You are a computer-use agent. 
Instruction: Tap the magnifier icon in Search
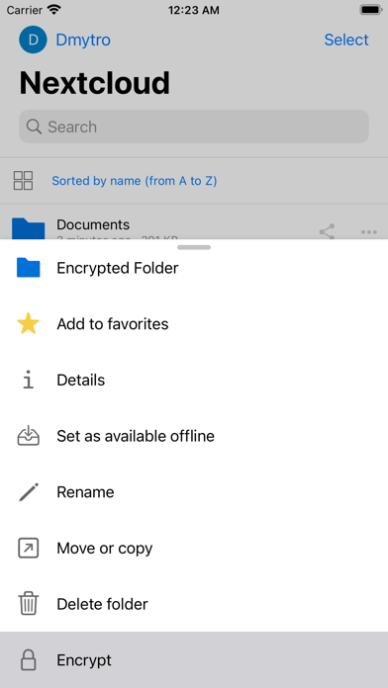pyautogui.click(x=34, y=127)
